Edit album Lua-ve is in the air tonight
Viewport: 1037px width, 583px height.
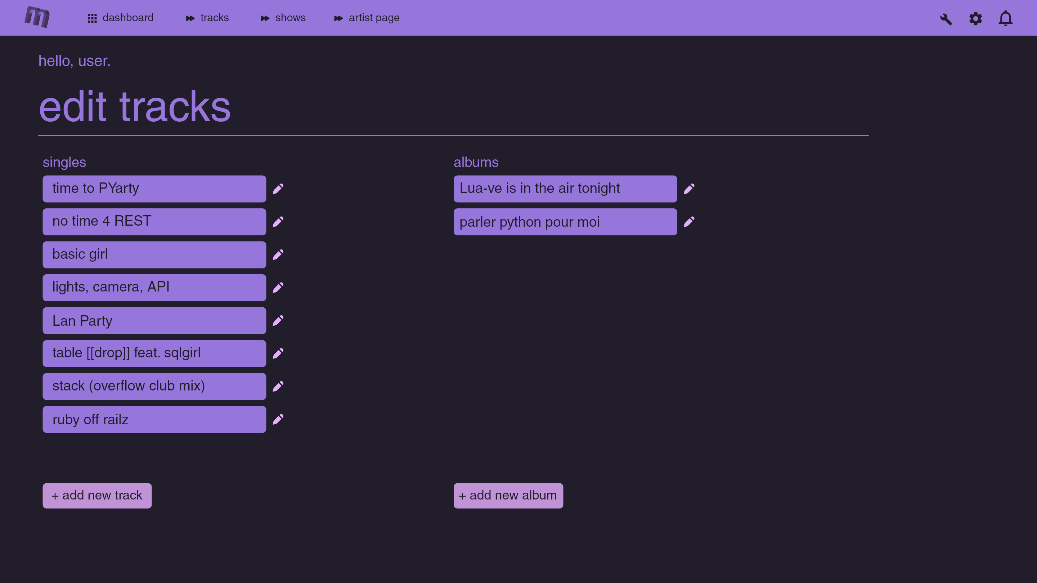(x=689, y=189)
